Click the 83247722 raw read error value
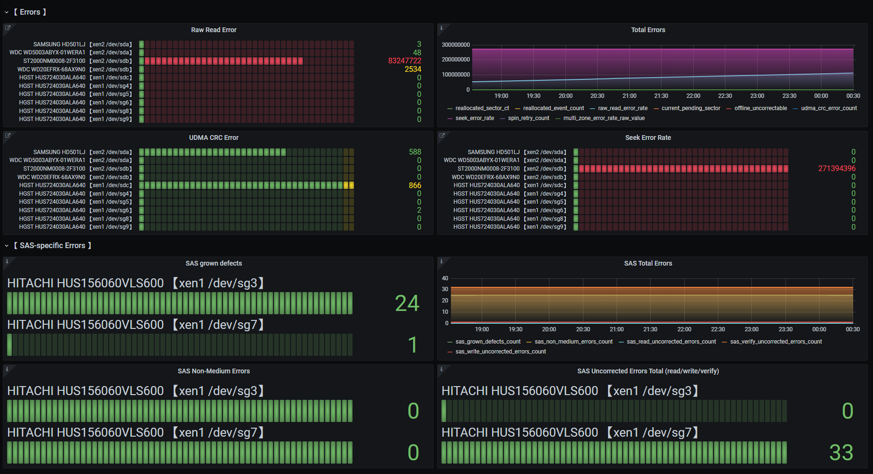 405,61
